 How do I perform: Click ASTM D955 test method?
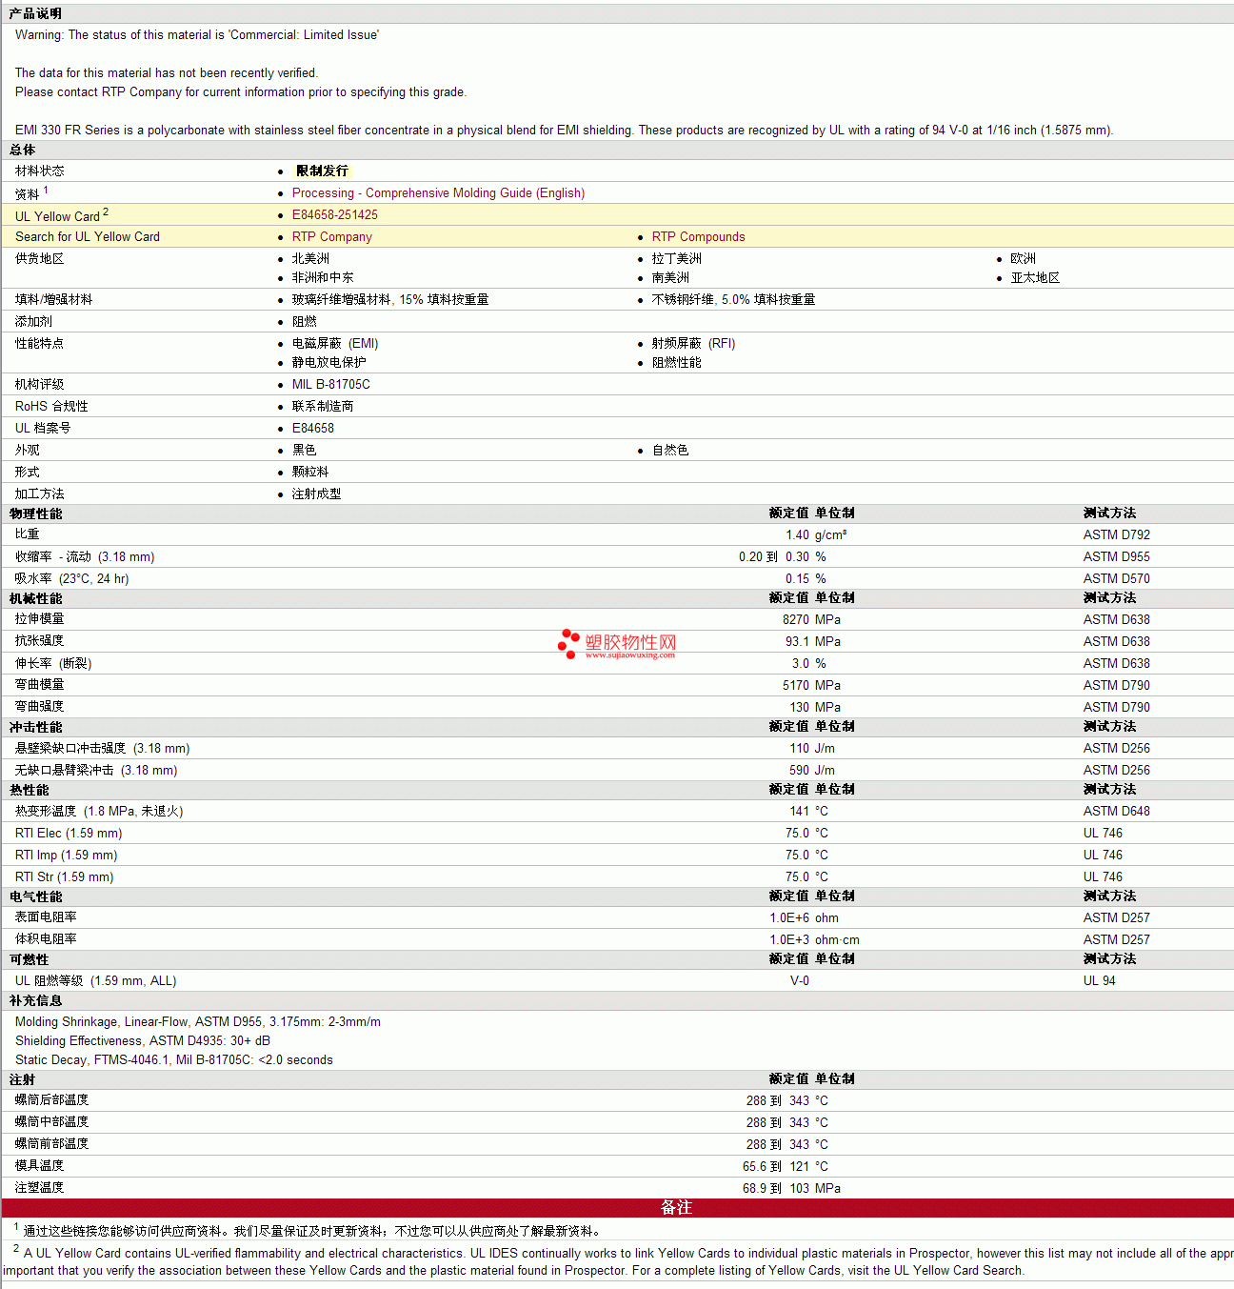point(1116,556)
